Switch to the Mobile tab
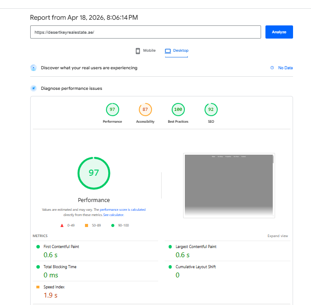 [x=145, y=51]
